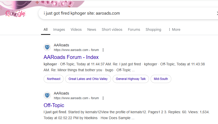Open the Google doodle logo
The image size is (218, 124).
tap(15, 14)
